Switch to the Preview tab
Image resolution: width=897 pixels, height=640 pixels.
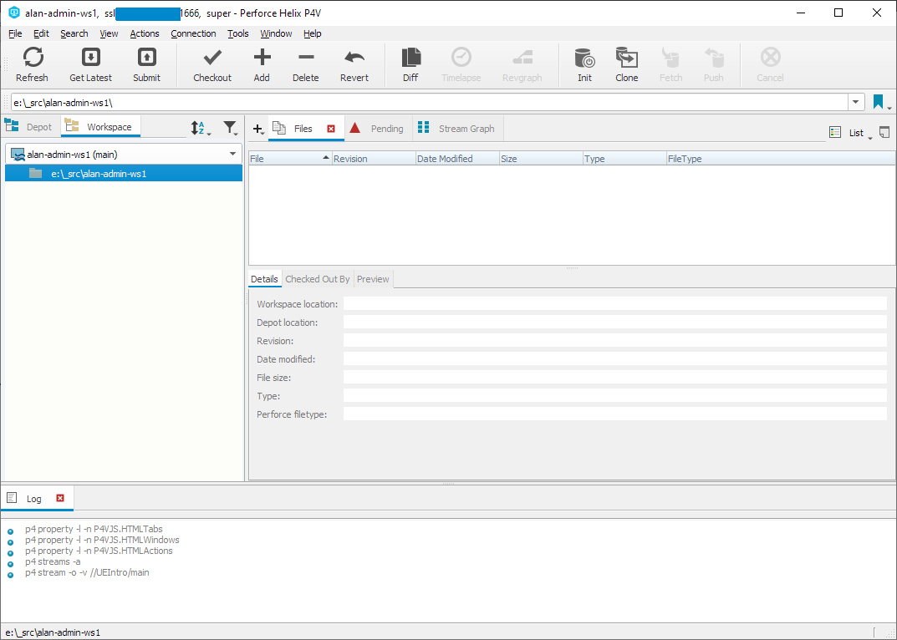pyautogui.click(x=373, y=279)
